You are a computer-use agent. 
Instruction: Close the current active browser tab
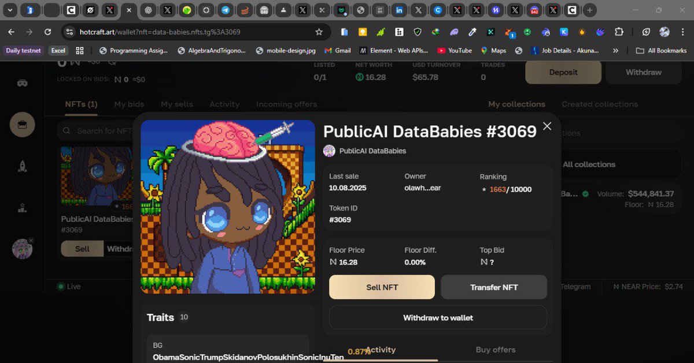(129, 10)
